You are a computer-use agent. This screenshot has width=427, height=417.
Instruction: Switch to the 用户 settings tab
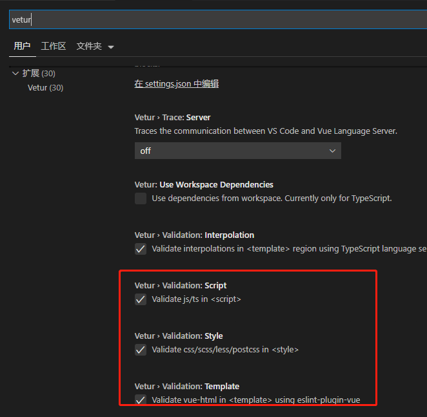point(22,46)
